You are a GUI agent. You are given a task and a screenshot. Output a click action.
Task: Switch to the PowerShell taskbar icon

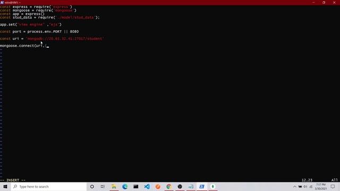[202, 186]
